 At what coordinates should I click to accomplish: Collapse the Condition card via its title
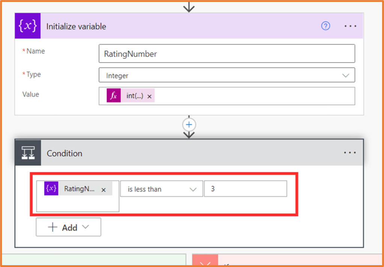tap(65, 153)
